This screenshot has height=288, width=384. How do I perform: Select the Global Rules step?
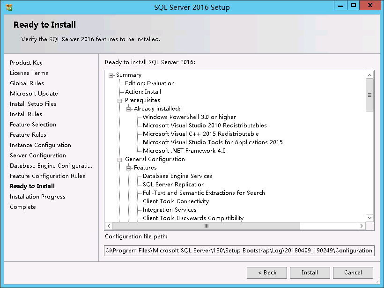[x=27, y=83]
